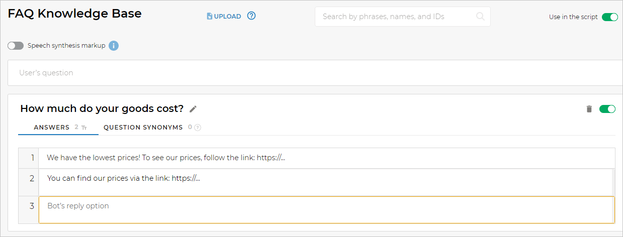
Task: Focus the search by phrases field
Action: coord(397,17)
